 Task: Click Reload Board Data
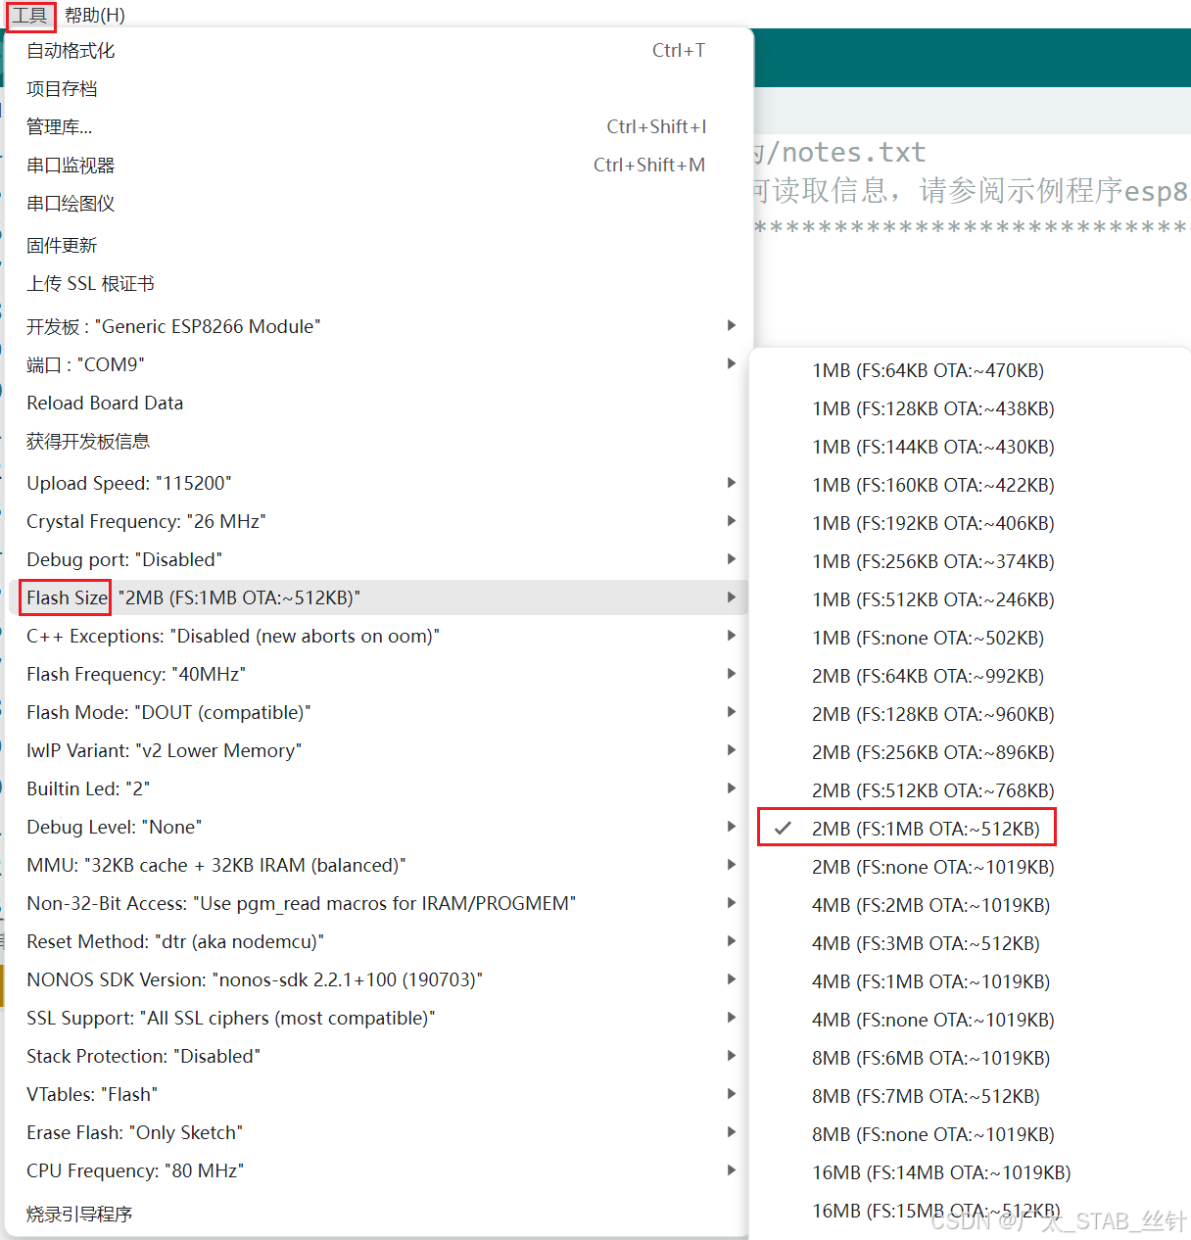coord(378,403)
